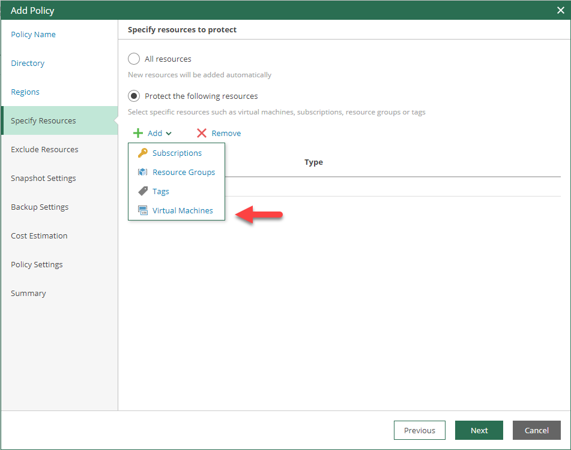This screenshot has width=571, height=450.
Task: Click the key icon beside Subscriptions
Action: click(143, 153)
